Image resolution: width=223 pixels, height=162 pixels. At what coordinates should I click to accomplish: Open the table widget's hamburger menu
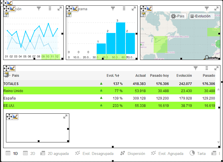(207, 68)
